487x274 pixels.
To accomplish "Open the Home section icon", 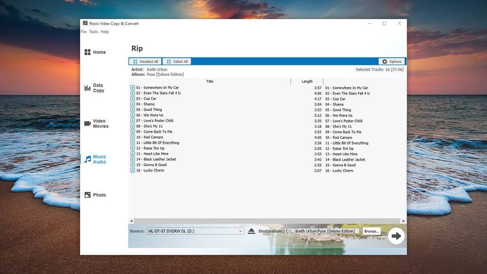I will pyautogui.click(x=87, y=52).
